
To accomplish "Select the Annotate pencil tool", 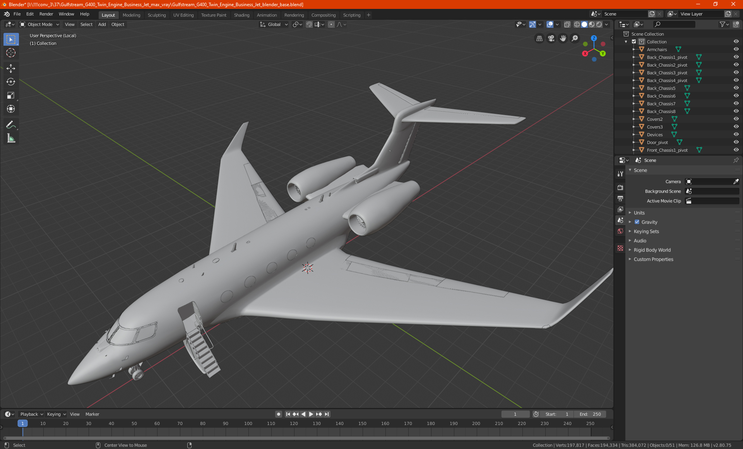I will [x=11, y=125].
